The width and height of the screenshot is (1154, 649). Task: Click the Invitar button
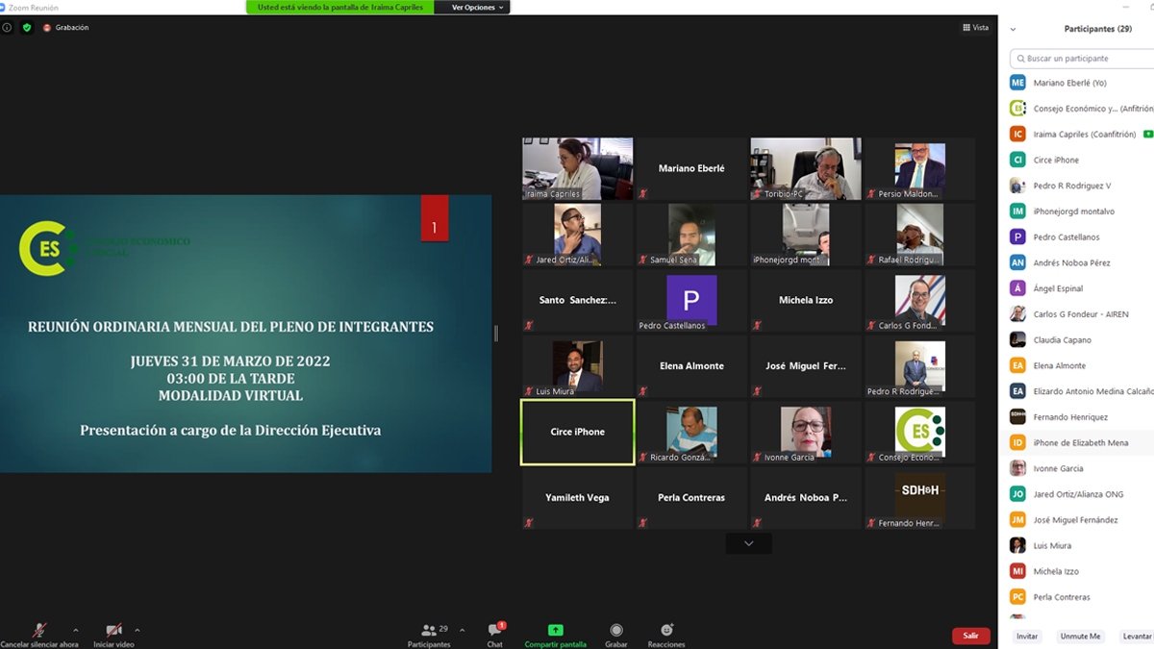(x=1027, y=637)
